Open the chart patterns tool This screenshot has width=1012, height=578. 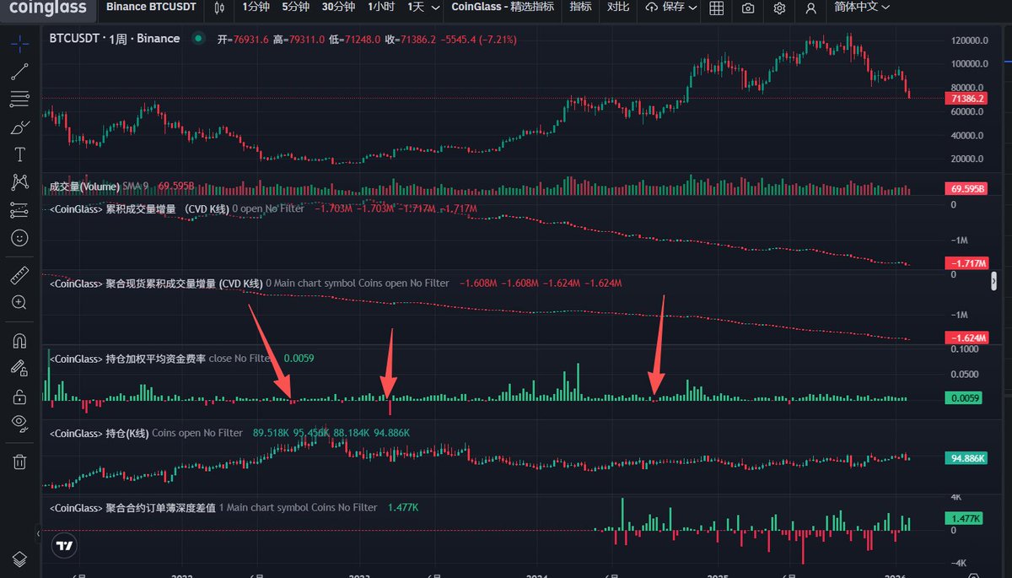coord(19,182)
